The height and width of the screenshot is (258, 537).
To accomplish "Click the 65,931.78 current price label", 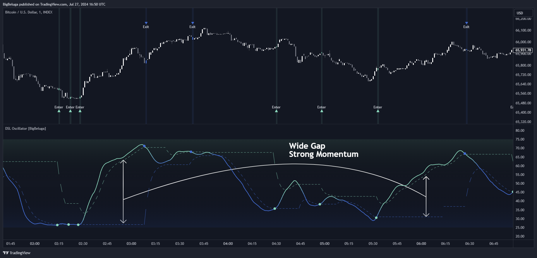I will [523, 50].
